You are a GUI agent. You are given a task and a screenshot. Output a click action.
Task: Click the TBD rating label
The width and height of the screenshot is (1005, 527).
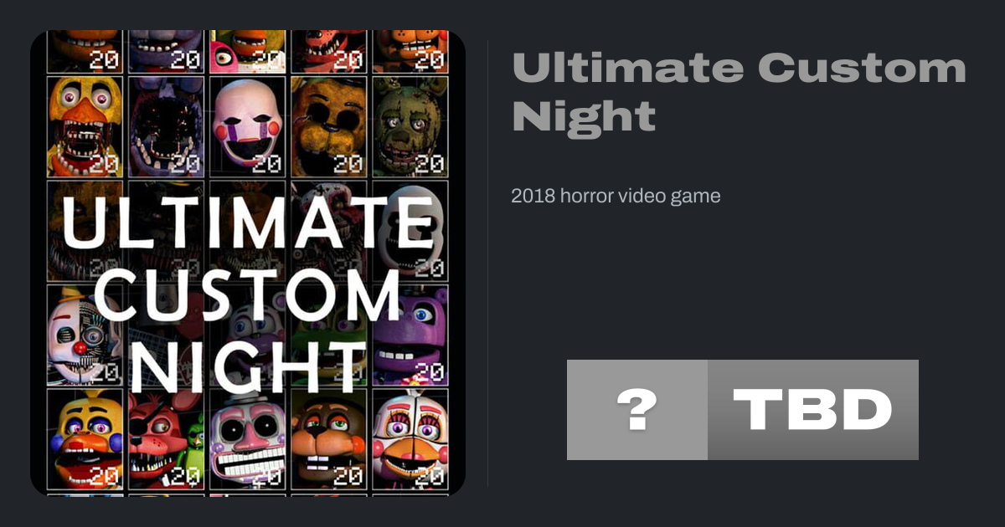(x=813, y=410)
